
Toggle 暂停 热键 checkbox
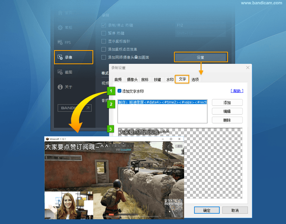pos(103,33)
